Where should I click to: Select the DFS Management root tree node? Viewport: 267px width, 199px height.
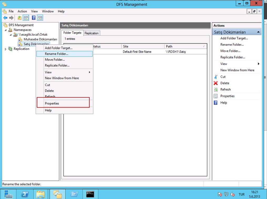tap(21, 25)
